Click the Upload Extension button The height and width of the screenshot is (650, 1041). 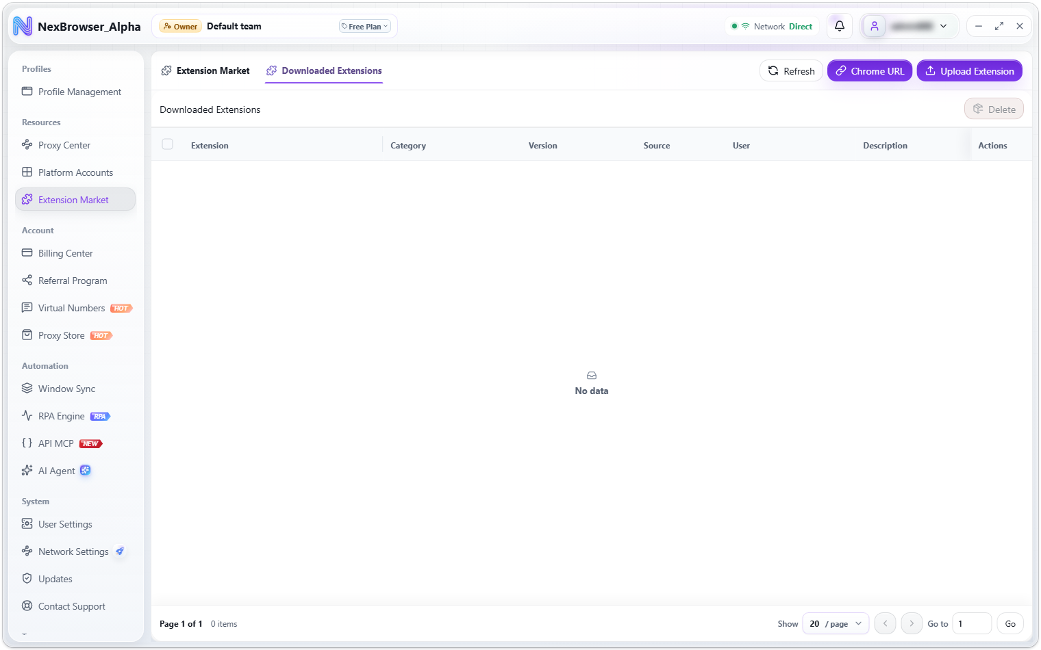[x=970, y=70]
